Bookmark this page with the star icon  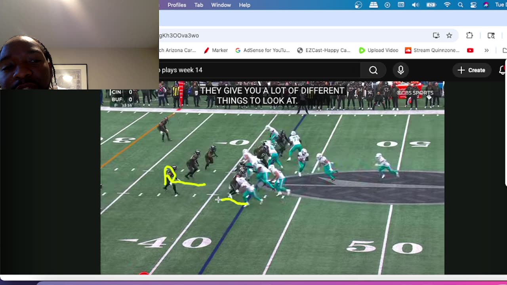(449, 36)
